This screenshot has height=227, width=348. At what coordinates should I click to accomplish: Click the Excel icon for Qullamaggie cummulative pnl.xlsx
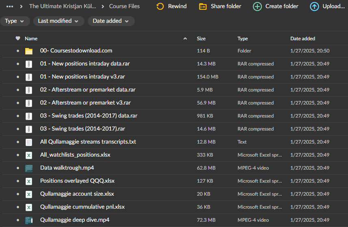[x=29, y=207]
